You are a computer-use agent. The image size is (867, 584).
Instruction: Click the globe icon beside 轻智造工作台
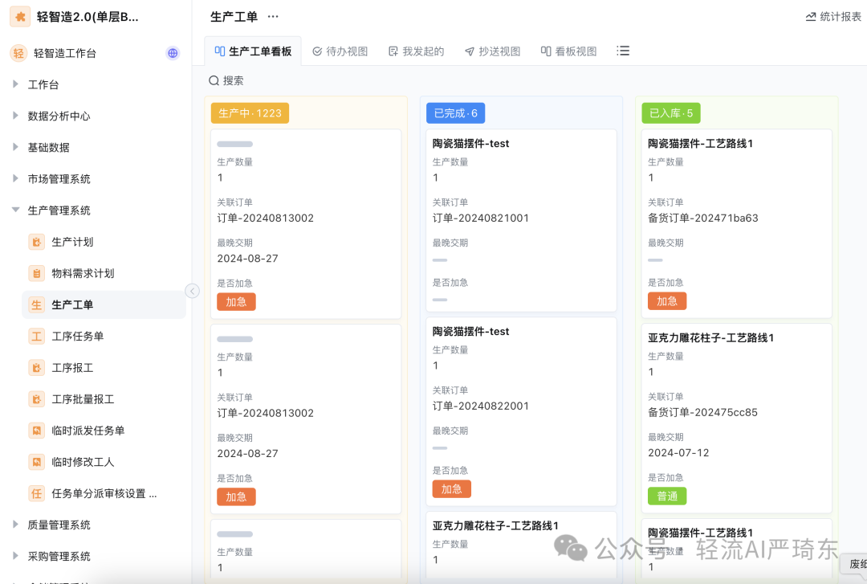[173, 53]
